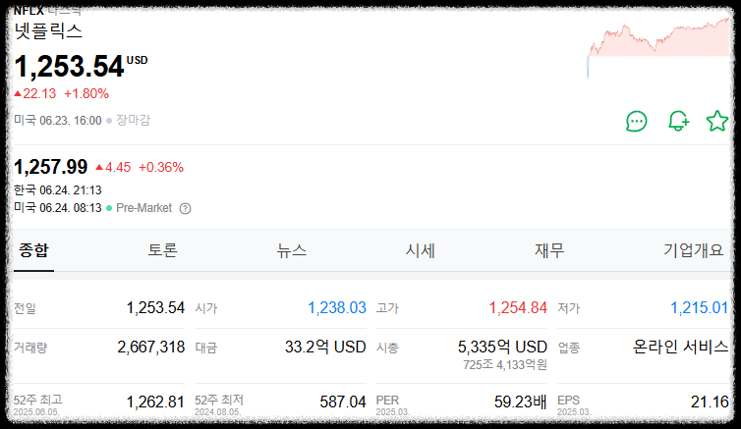Open the mini price chart thumbnail
Viewport: 741px width, 429px height.
658,47
